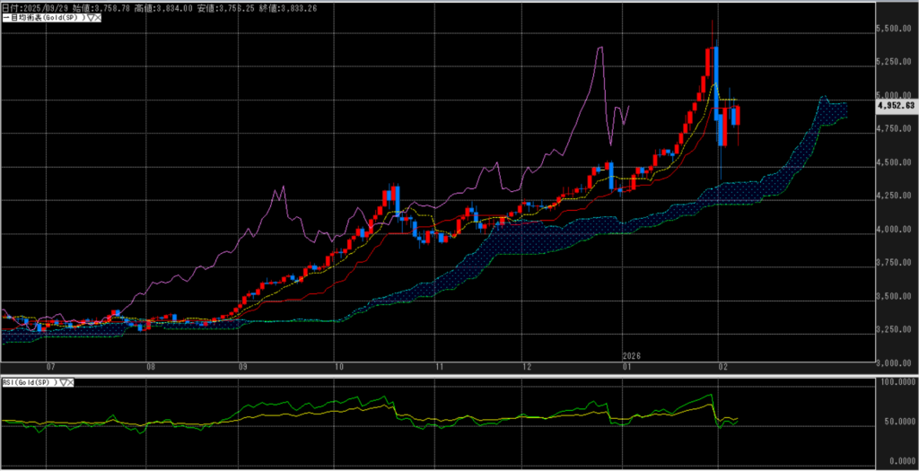Viewport: 919px width, 471px height.
Task: Select the 一目均衡表(Gold(SP)) indicator label
Action: coord(41,17)
